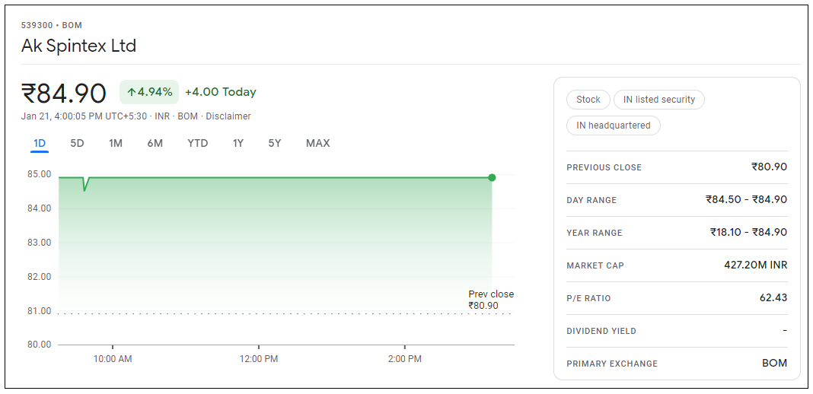Click the IN listed security chip

click(659, 100)
